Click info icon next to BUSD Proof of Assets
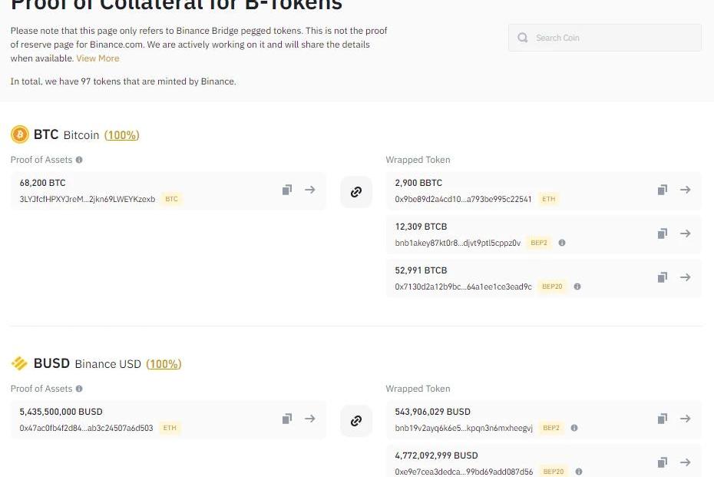Image resolution: width=714 pixels, height=477 pixels. pyautogui.click(x=79, y=389)
